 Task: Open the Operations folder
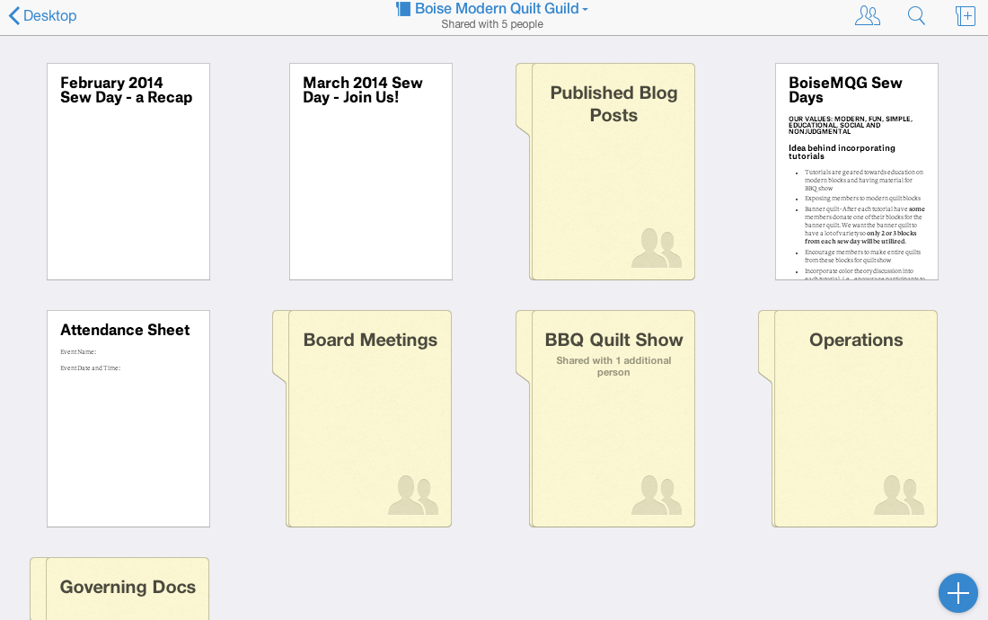click(x=856, y=419)
